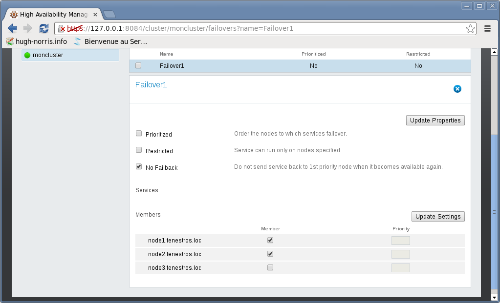Select the Failover1 row checkbox

tap(138, 65)
